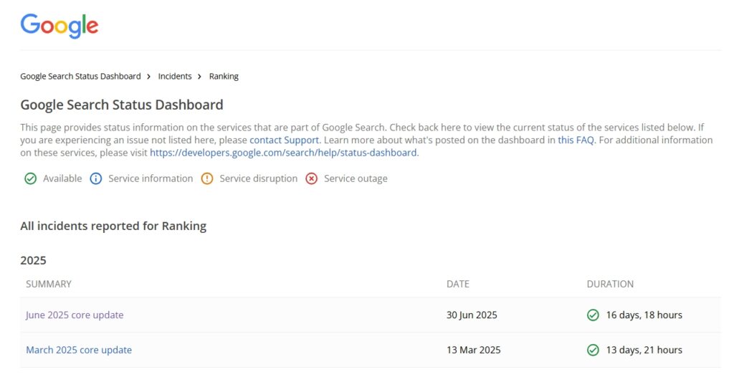This screenshot has height=382, width=734.
Task: Open the contact Support link
Action: 284,140
